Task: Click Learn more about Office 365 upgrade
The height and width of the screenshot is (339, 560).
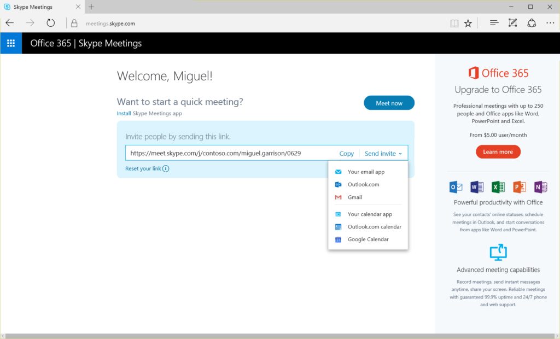Action: coord(498,152)
